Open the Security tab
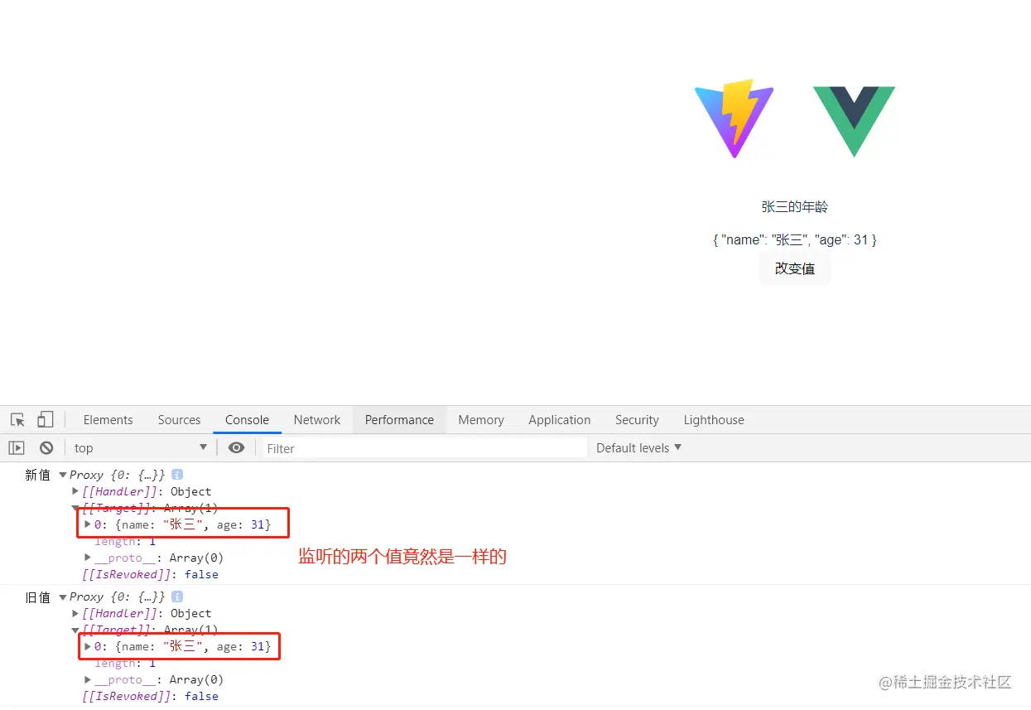The height and width of the screenshot is (710, 1031). tap(637, 420)
